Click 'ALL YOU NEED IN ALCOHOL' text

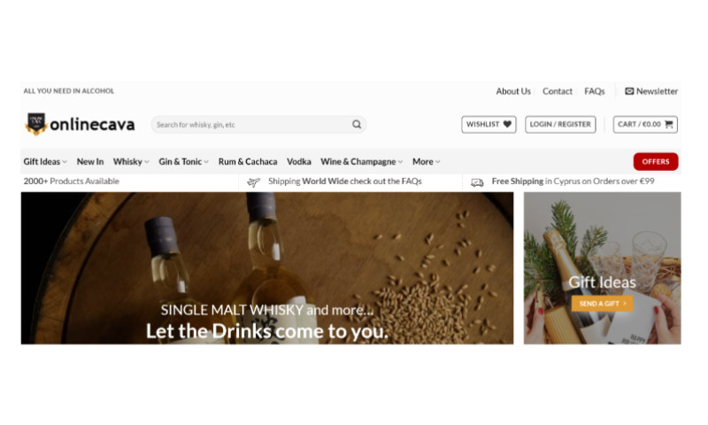[69, 91]
